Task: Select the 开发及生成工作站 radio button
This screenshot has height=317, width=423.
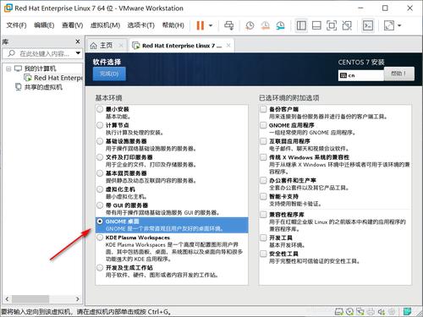Action: click(x=100, y=268)
